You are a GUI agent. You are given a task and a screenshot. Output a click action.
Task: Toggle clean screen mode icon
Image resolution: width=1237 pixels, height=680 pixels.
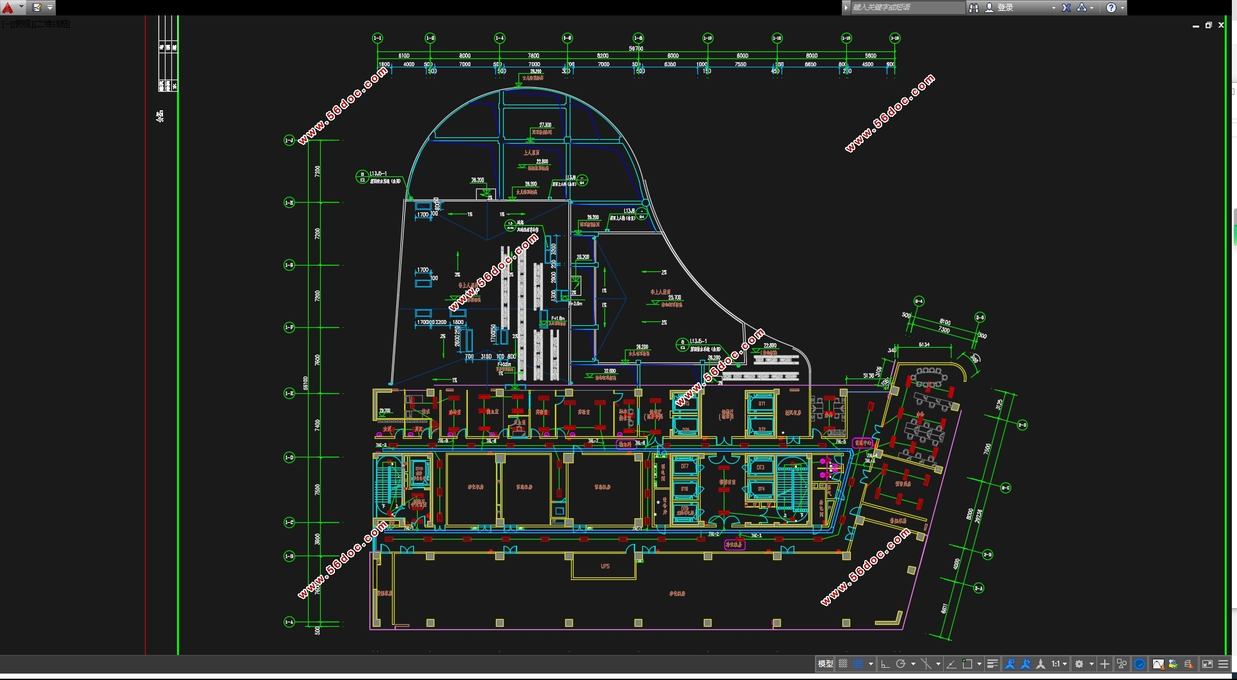(1207, 664)
